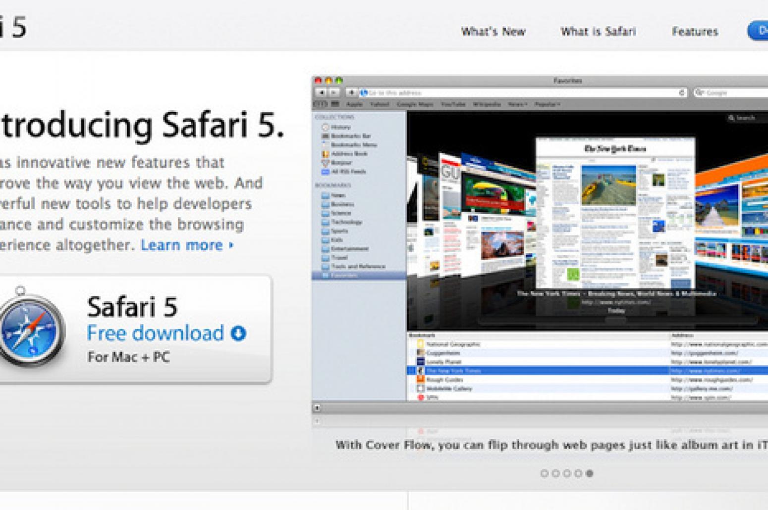Click the SPIN red favicon
Viewport: 768px width, 510px height.
[420, 397]
